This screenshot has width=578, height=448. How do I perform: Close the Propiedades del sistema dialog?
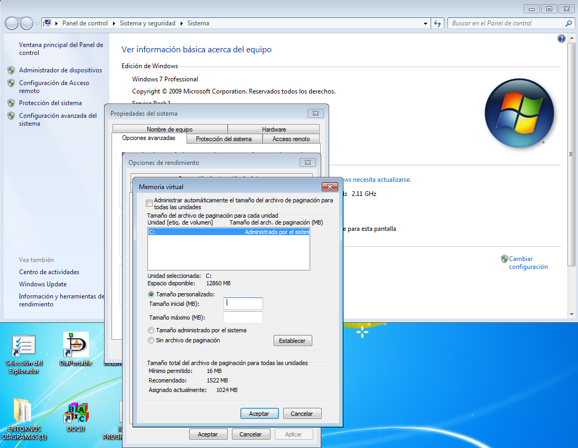click(315, 113)
